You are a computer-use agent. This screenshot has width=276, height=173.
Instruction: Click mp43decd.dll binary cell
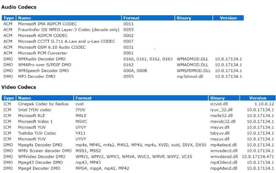click(x=224, y=162)
